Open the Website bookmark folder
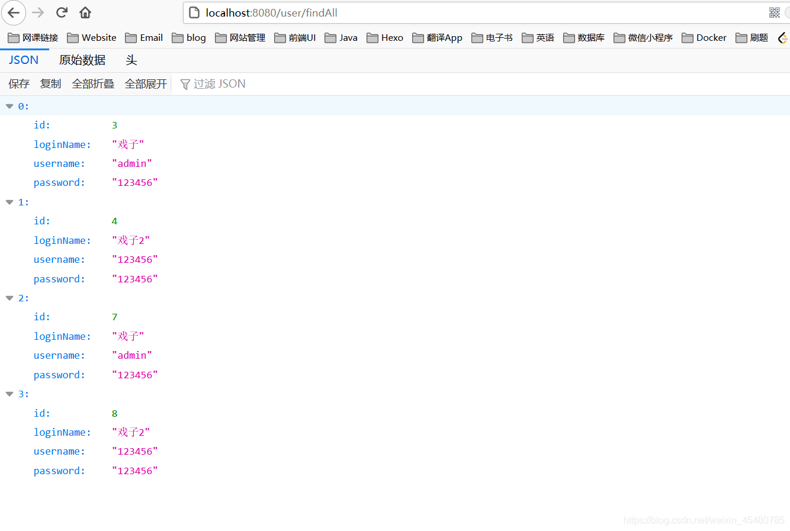This screenshot has width=790, height=531. 92,37
